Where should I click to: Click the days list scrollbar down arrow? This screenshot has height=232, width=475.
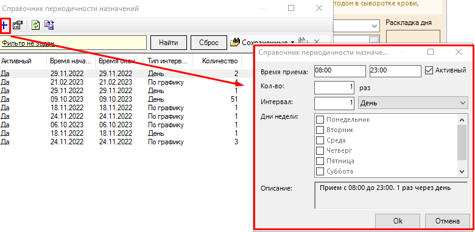click(462, 172)
